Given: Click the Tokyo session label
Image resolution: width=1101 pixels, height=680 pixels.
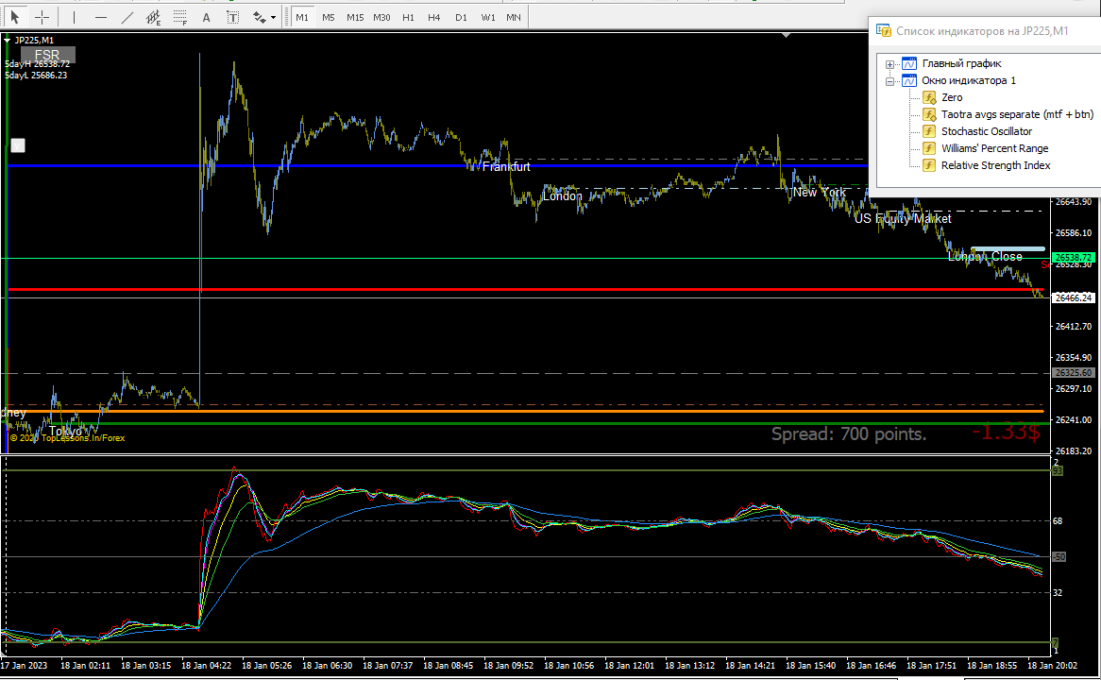Looking at the screenshot, I should point(65,431).
